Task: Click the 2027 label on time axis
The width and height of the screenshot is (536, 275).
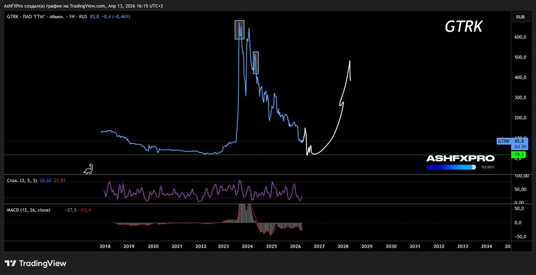Action: pos(319,246)
